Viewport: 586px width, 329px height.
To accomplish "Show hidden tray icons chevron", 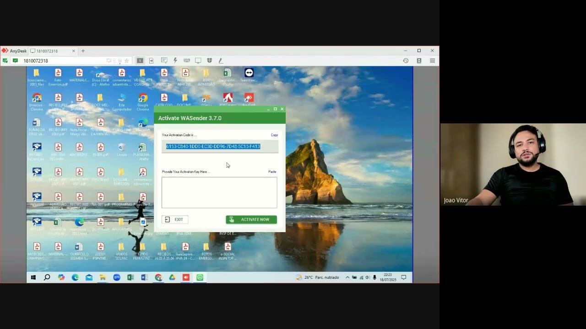I will point(347,277).
